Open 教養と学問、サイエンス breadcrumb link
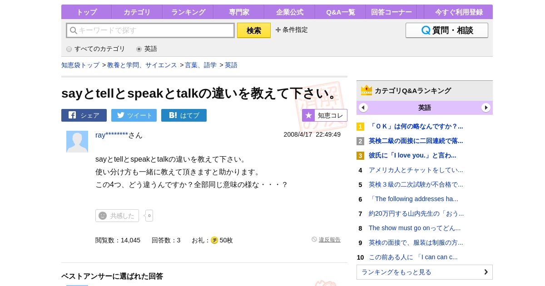The width and height of the screenshot is (545, 286). (142, 65)
